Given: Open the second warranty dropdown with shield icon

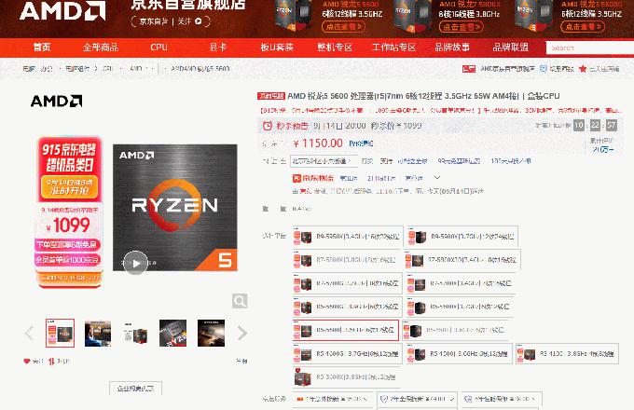Looking at the screenshot, I should click(x=417, y=399).
